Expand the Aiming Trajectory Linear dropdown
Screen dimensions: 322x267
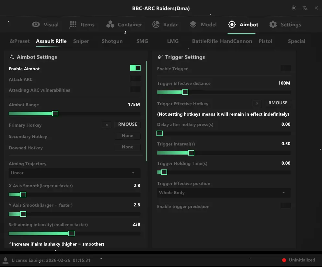(75, 173)
